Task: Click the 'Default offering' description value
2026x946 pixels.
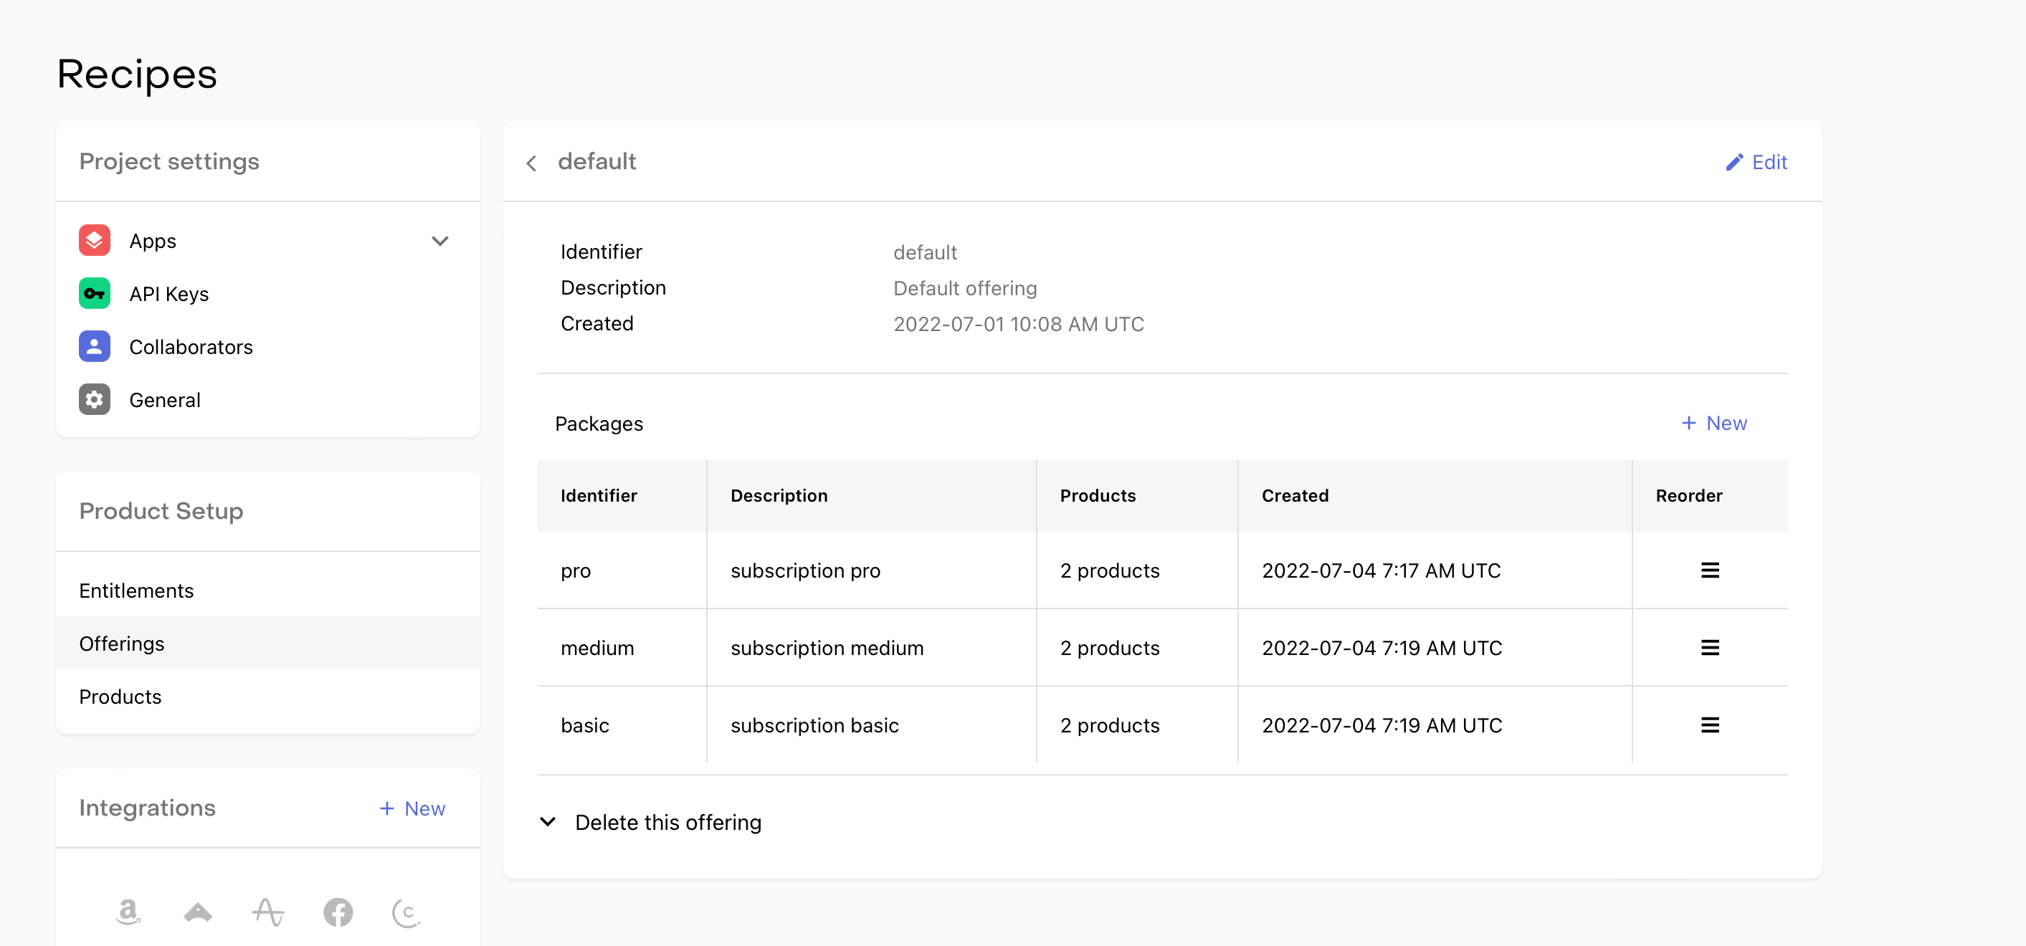Action: pos(965,288)
